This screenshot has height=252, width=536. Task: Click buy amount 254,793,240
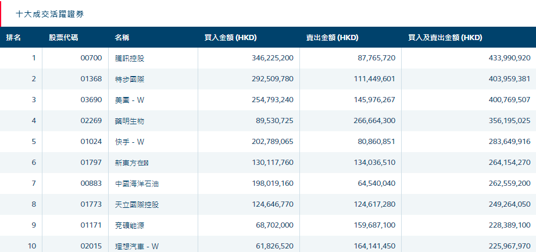coord(273,100)
